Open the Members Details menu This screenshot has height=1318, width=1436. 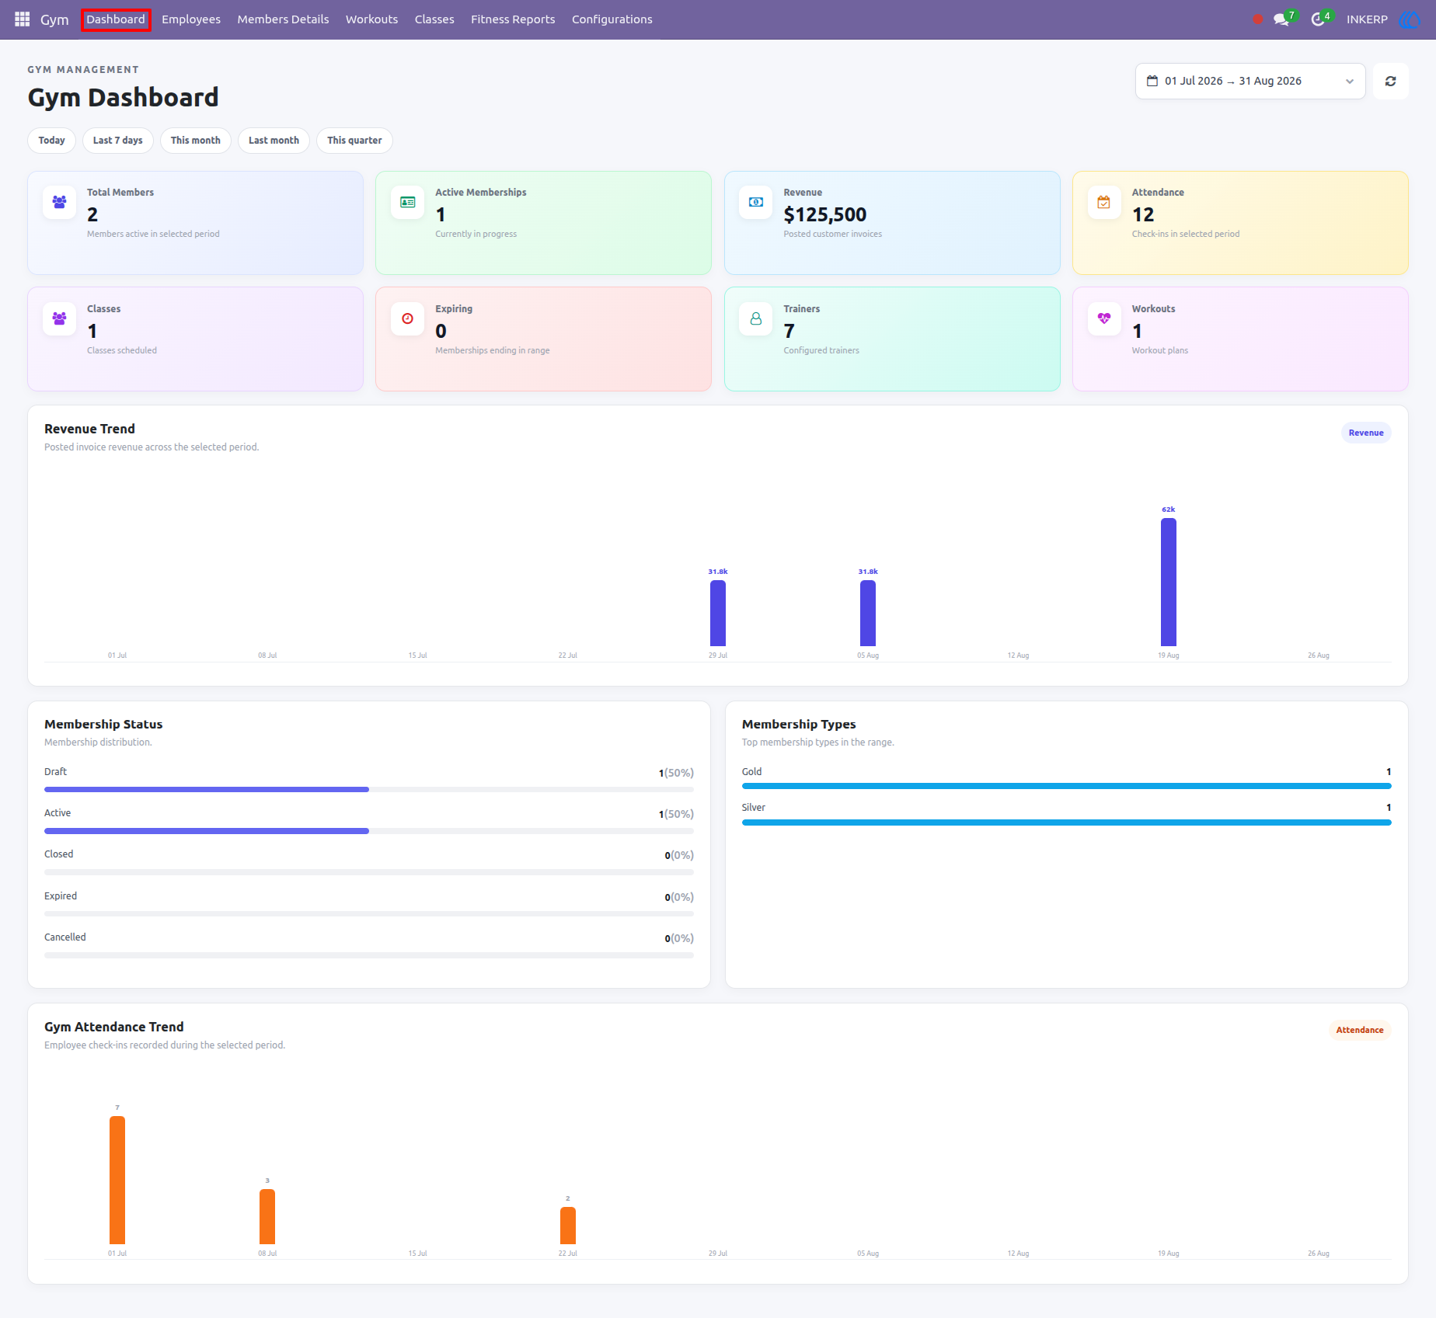283,19
